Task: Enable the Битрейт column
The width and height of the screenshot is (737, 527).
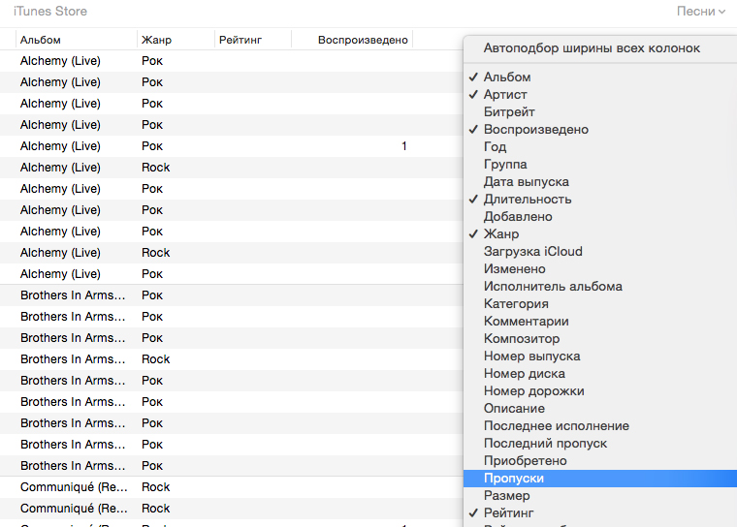Action: click(600, 111)
